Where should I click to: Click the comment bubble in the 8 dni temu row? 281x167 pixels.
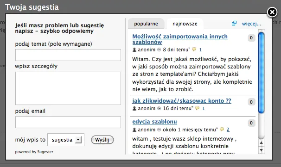pos(194,49)
